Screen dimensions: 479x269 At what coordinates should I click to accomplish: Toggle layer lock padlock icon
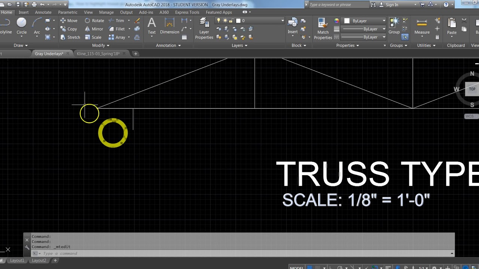pos(231,21)
